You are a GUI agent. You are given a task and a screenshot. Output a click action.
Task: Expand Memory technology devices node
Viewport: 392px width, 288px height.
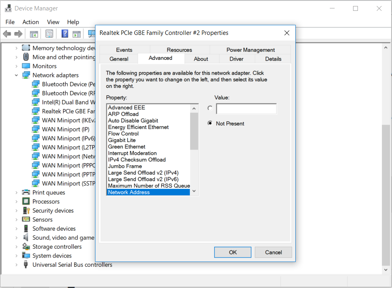16,48
